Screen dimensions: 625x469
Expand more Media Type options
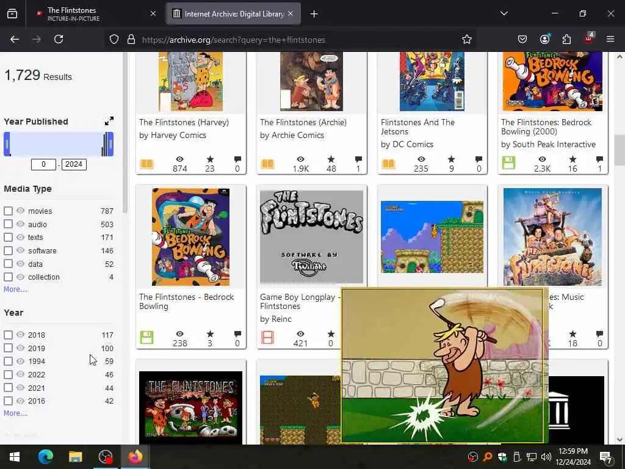(15, 289)
